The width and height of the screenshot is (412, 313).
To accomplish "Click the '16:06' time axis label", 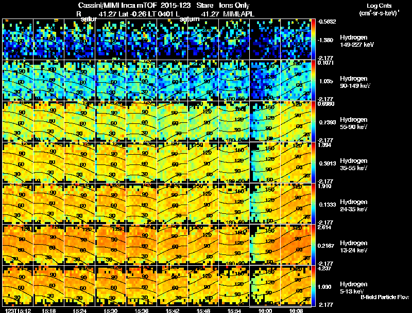I will tap(296, 310).
